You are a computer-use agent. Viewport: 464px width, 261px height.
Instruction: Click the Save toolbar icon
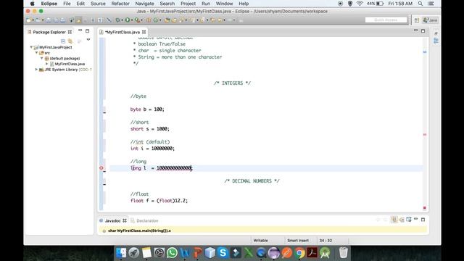coord(49,20)
